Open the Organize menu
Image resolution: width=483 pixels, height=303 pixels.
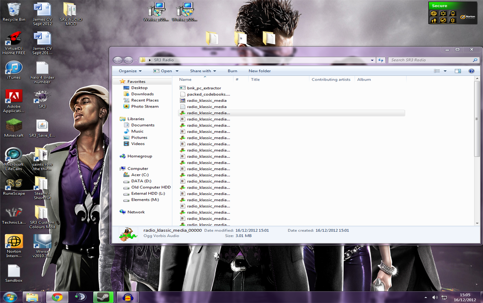(130, 71)
